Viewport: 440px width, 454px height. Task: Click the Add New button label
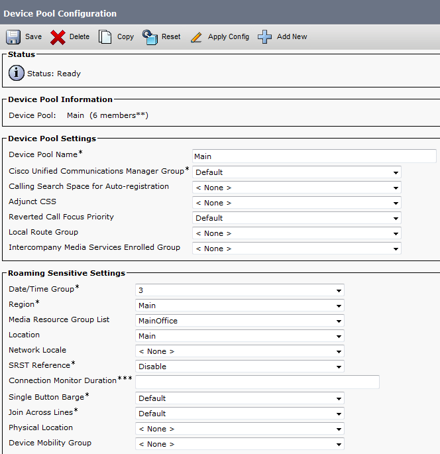[x=292, y=37]
